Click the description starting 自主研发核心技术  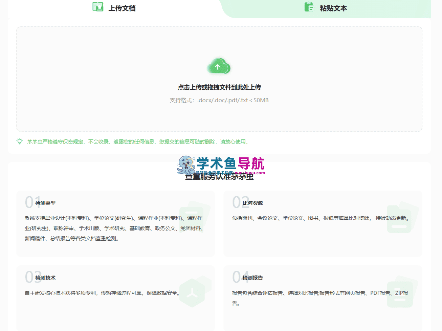click(x=103, y=293)
